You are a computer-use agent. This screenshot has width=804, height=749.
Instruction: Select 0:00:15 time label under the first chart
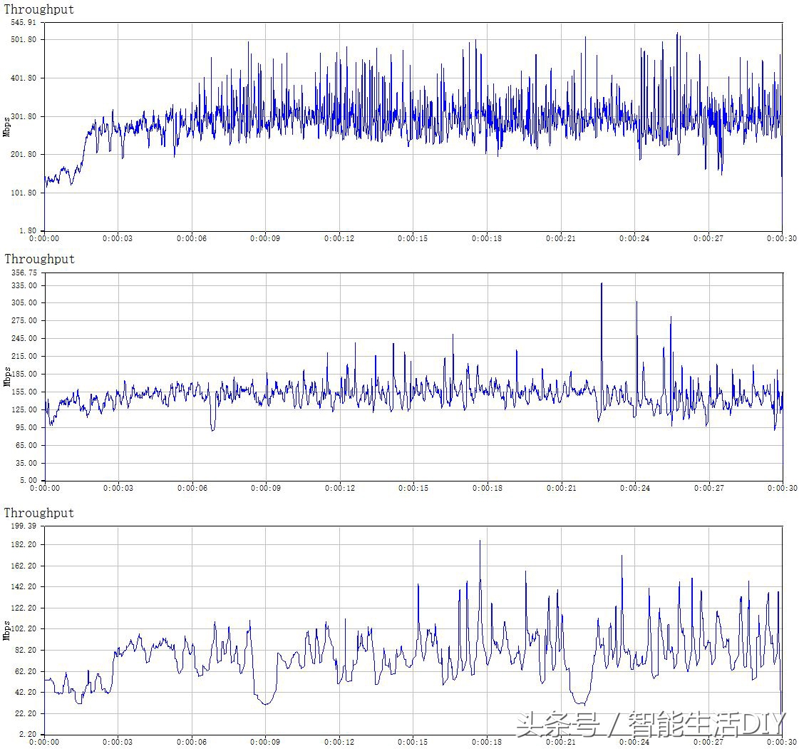[x=413, y=238]
